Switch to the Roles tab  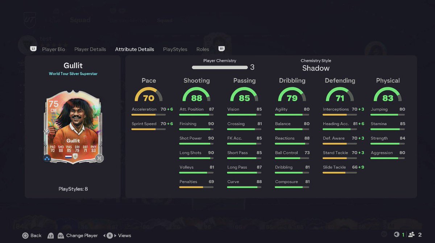coord(203,49)
